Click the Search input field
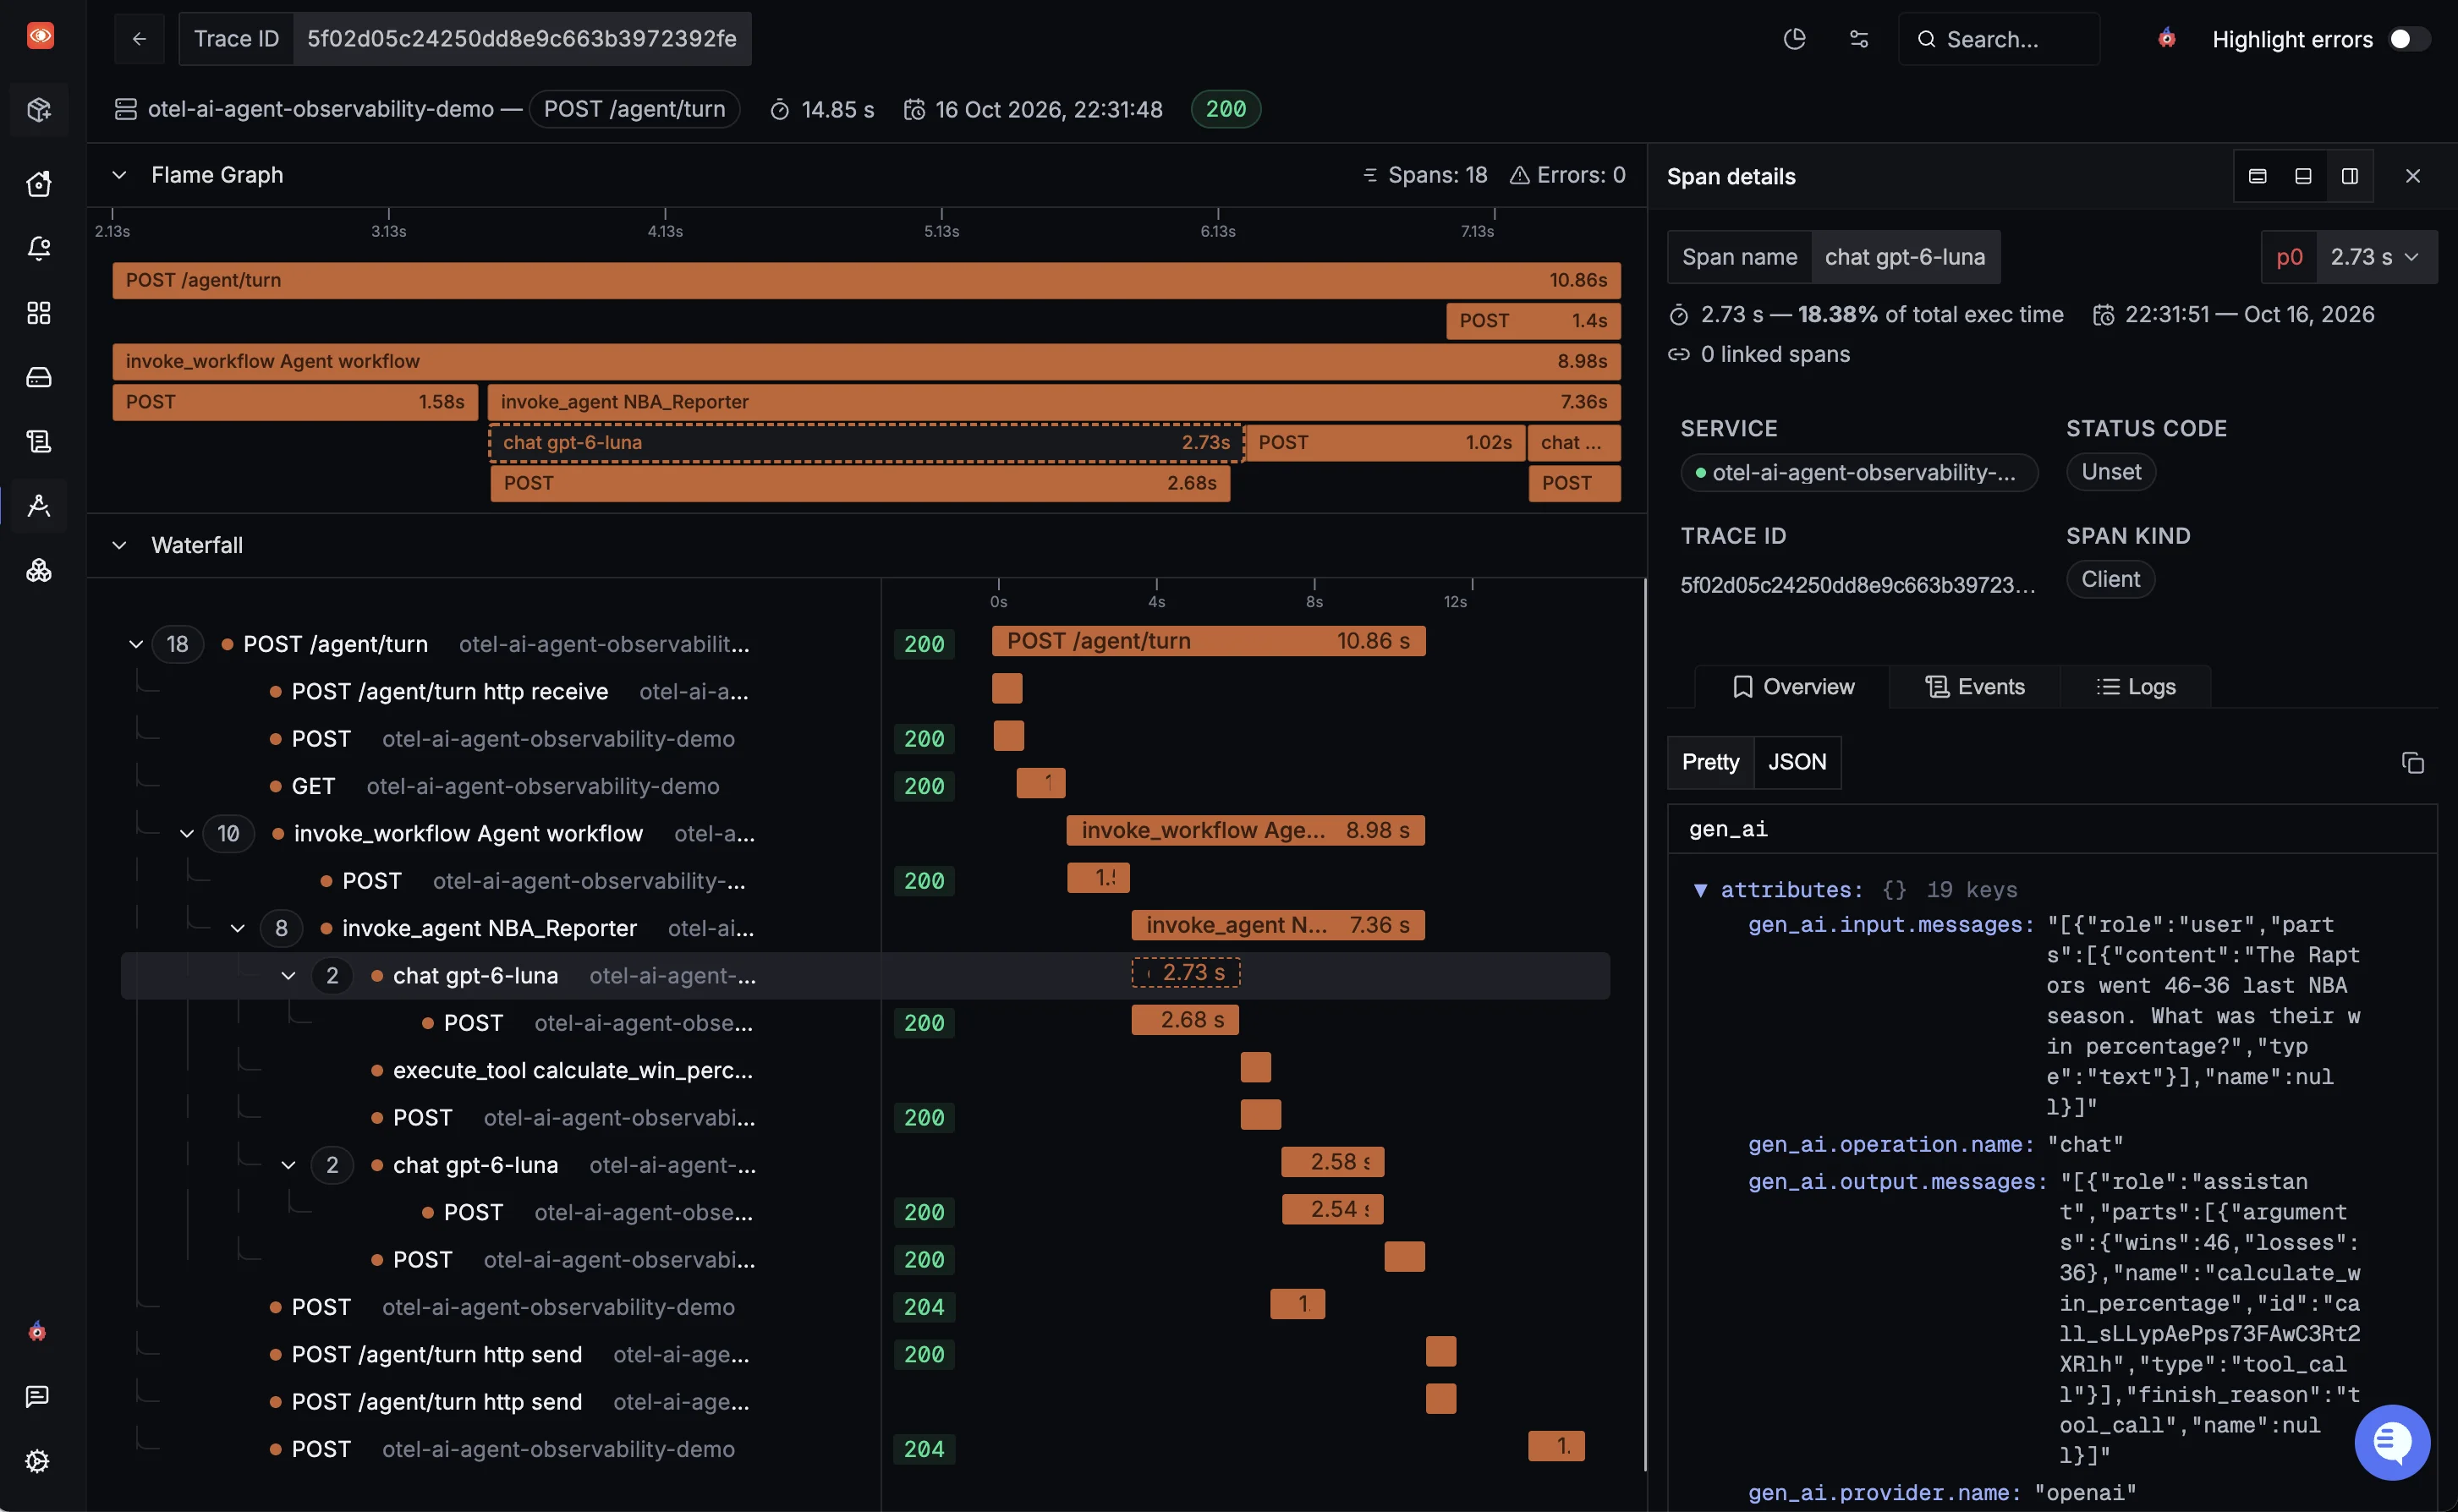This screenshot has height=1512, width=2458. pos(1999,39)
